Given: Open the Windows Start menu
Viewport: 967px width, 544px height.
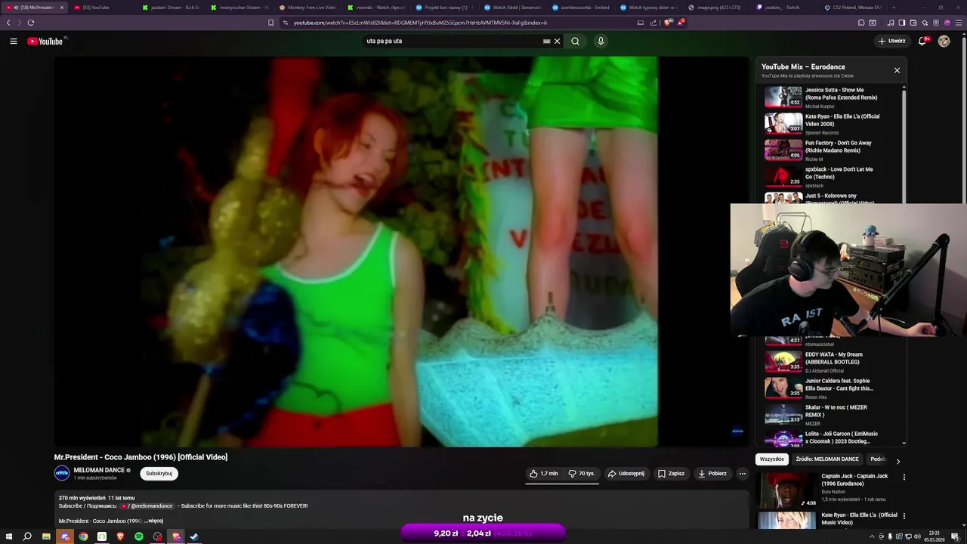Looking at the screenshot, I should 8,536.
